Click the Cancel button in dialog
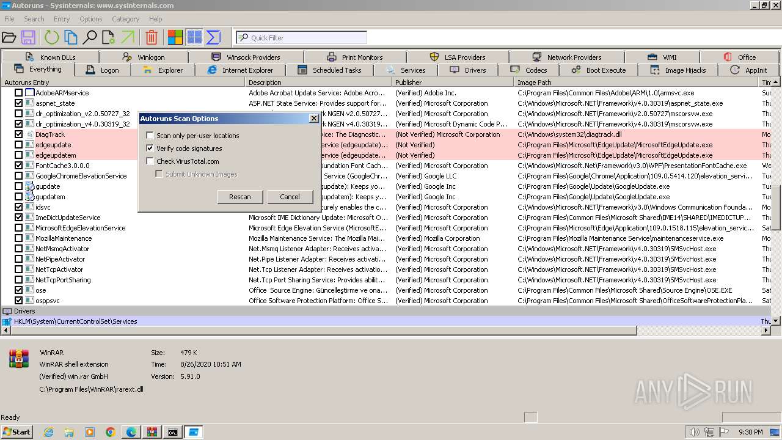This screenshot has height=440, width=782. coord(290,197)
